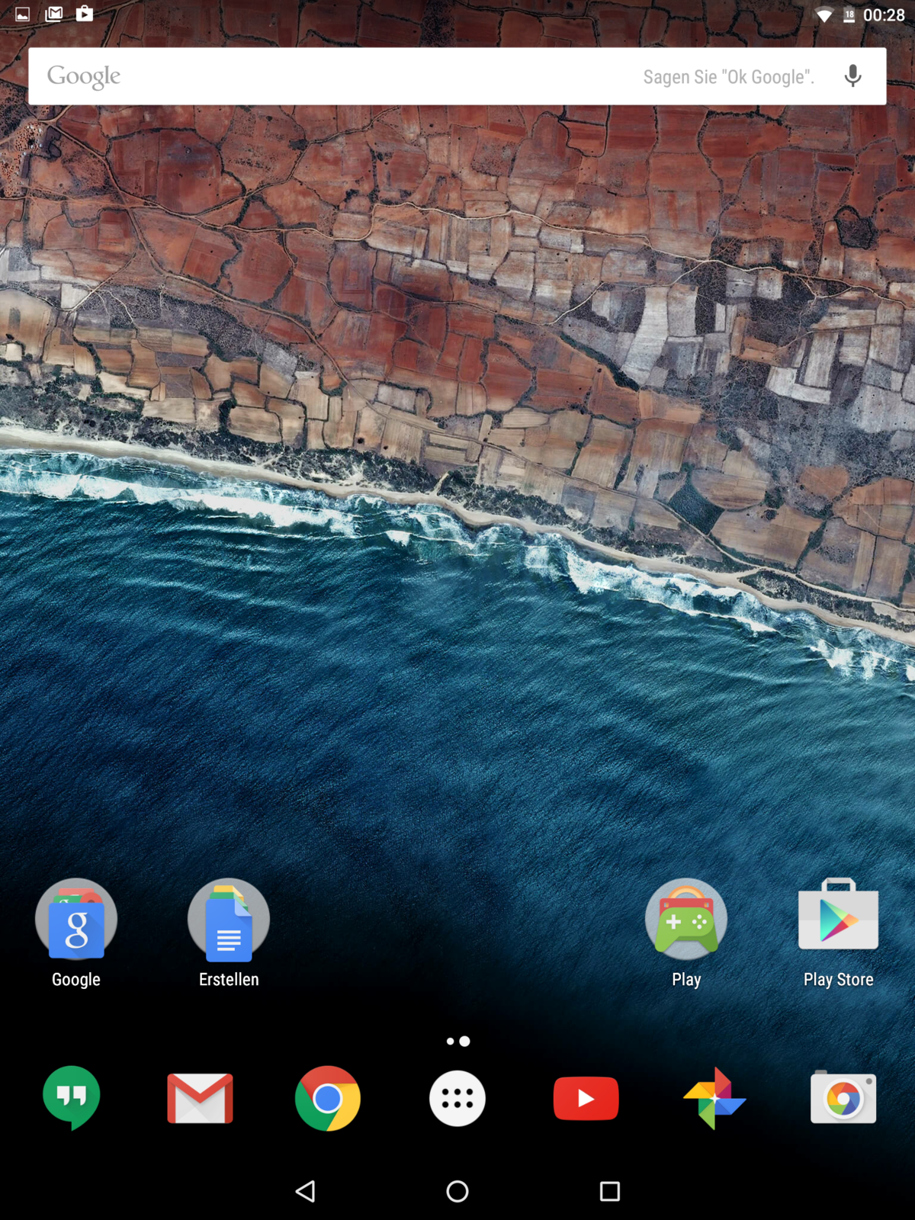Open the Hangouts app
Viewport: 915px width, 1220px height.
point(72,1097)
